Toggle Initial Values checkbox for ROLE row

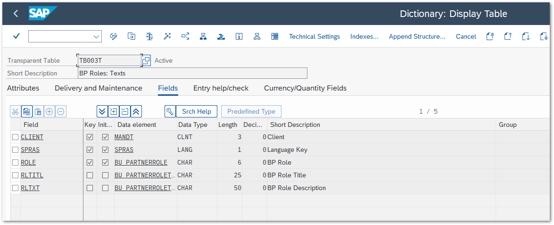coord(106,163)
